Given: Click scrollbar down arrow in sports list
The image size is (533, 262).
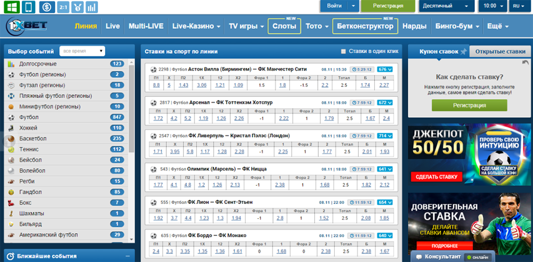Looking at the screenshot, I should [x=132, y=239].
